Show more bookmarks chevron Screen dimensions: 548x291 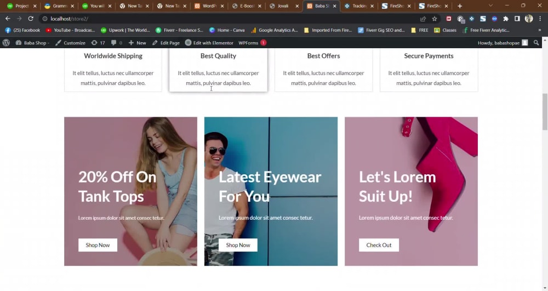[540, 30]
